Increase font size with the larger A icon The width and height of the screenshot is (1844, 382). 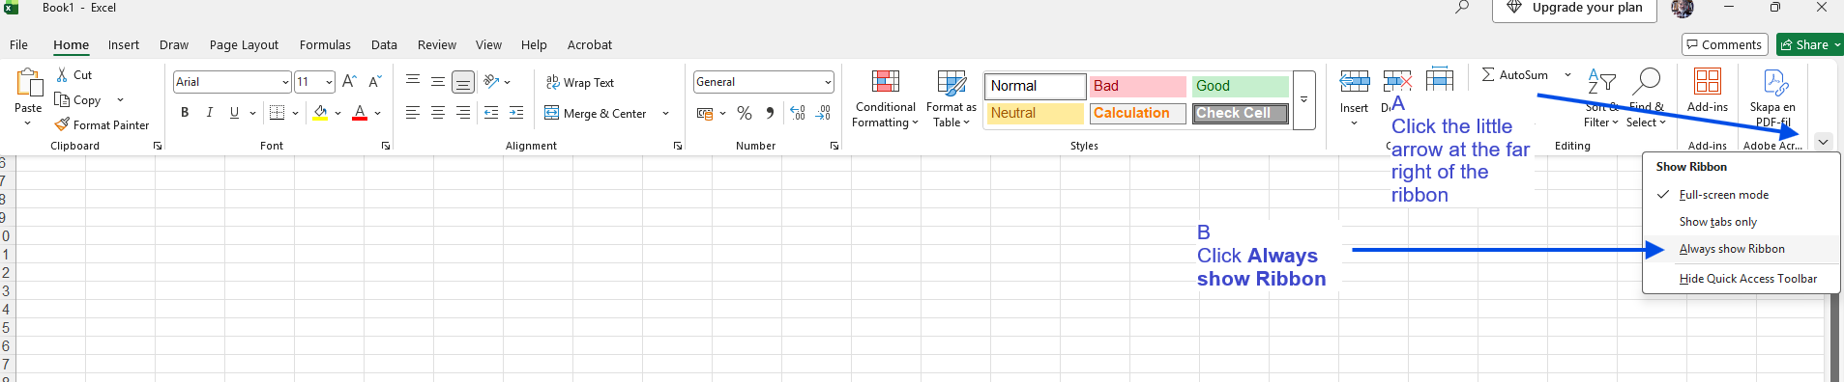(x=349, y=82)
